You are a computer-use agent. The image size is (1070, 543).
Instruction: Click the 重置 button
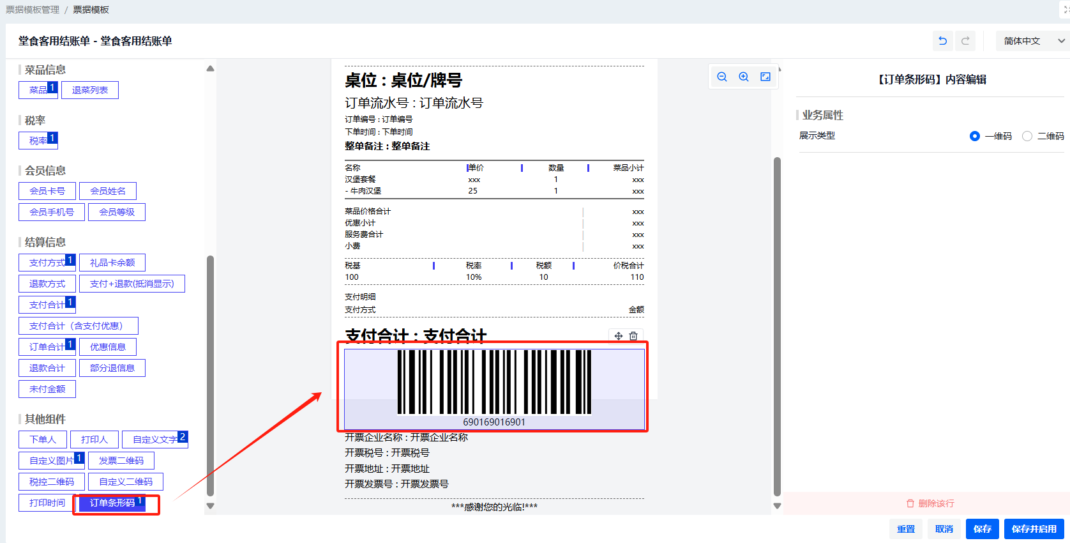point(906,529)
